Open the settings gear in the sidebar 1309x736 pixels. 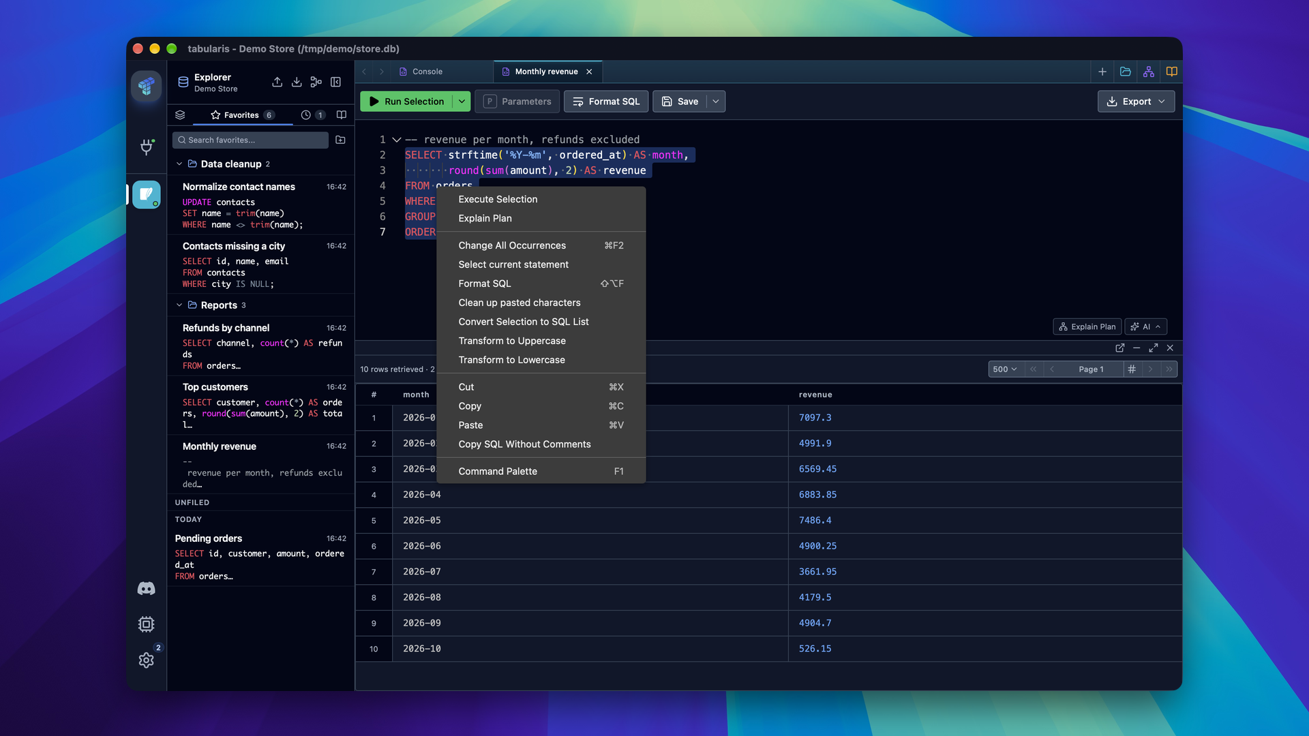[x=146, y=660]
